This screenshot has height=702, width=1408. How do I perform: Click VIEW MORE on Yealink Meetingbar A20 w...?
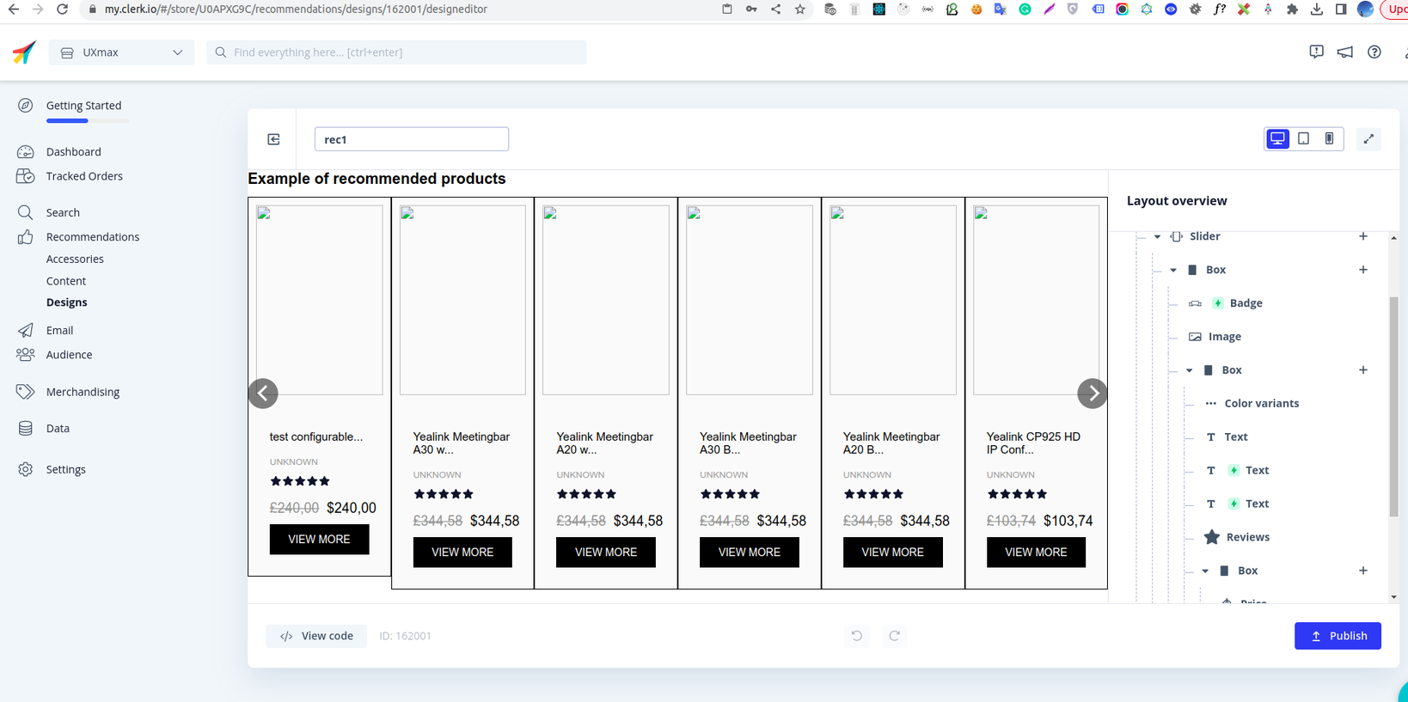pos(606,552)
